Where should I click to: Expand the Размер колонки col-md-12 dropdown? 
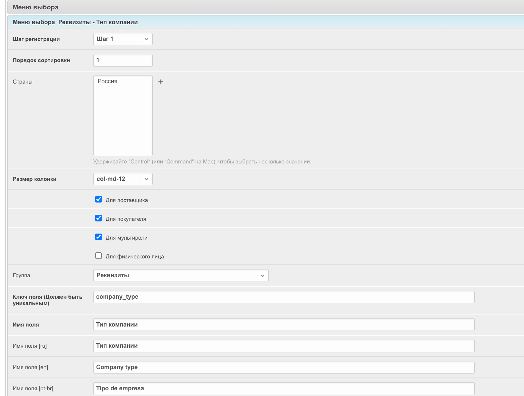[x=123, y=179]
